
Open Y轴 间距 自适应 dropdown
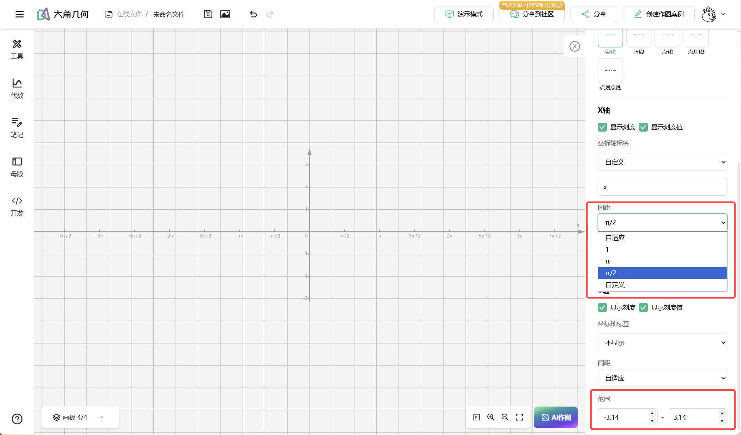pyautogui.click(x=662, y=378)
